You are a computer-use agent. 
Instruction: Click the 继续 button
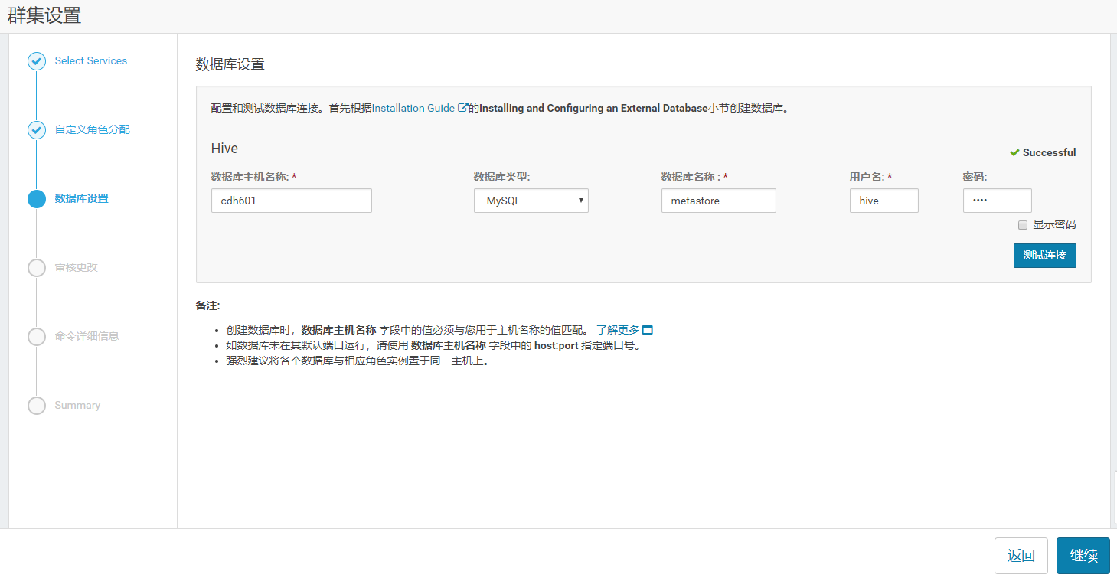[x=1083, y=556]
